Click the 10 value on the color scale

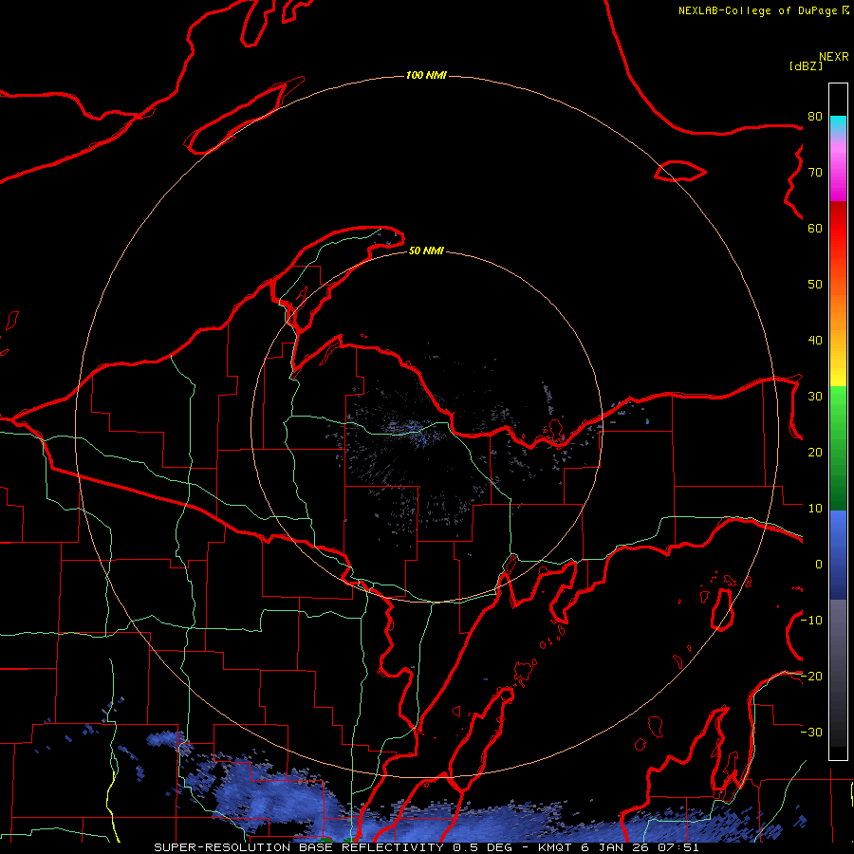[815, 509]
